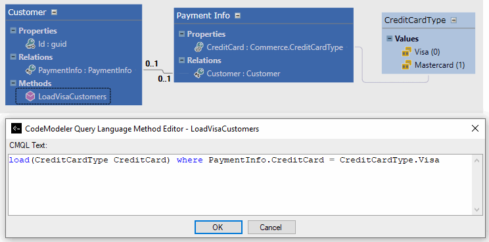Click the Customer entity title
Viewport: 489px width, 242px height.
click(x=27, y=12)
